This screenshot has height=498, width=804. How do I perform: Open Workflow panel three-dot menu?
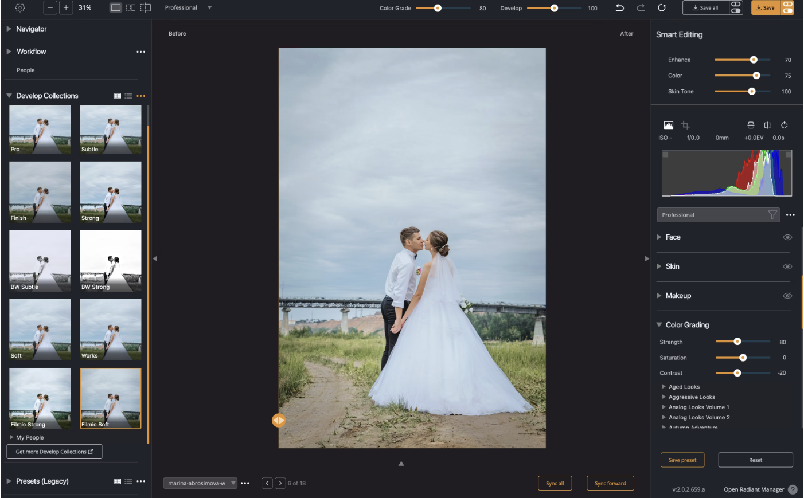pos(141,52)
